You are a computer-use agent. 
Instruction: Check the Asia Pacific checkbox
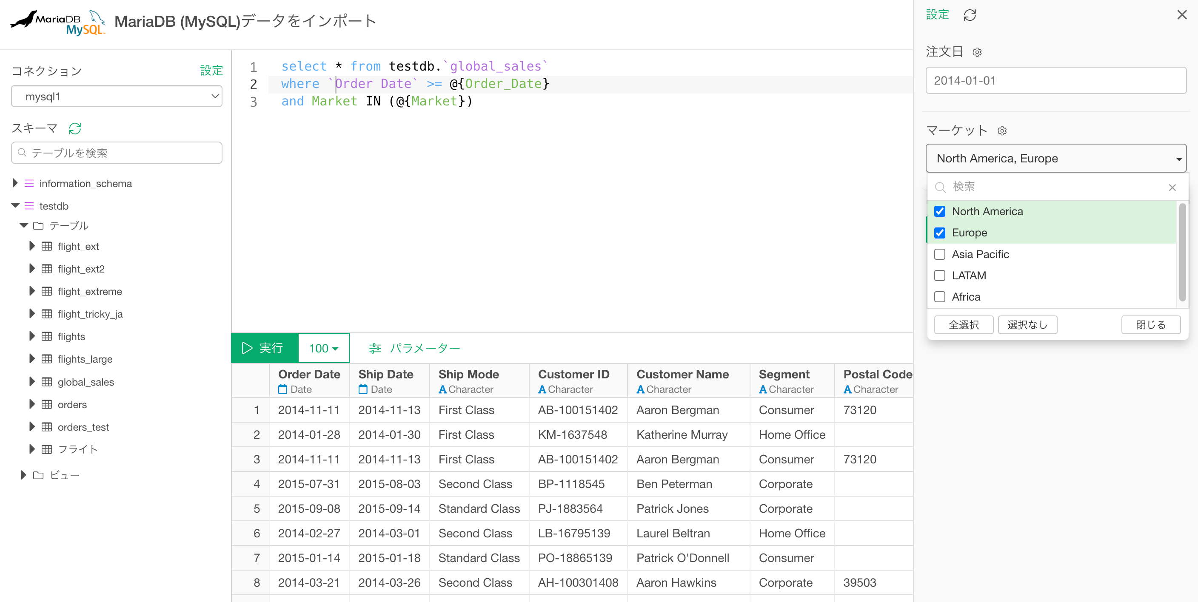point(939,254)
